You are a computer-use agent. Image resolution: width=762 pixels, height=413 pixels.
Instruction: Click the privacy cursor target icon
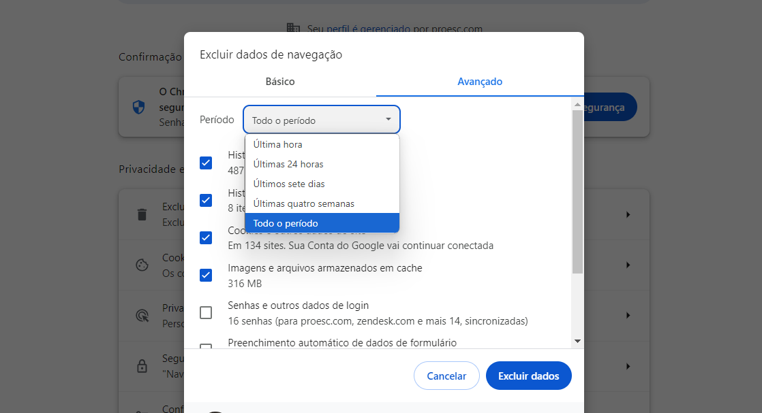click(x=142, y=316)
